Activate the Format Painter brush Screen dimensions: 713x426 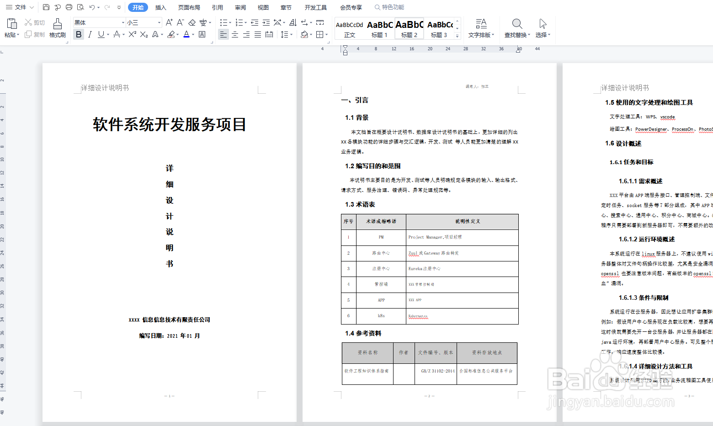[x=58, y=27]
